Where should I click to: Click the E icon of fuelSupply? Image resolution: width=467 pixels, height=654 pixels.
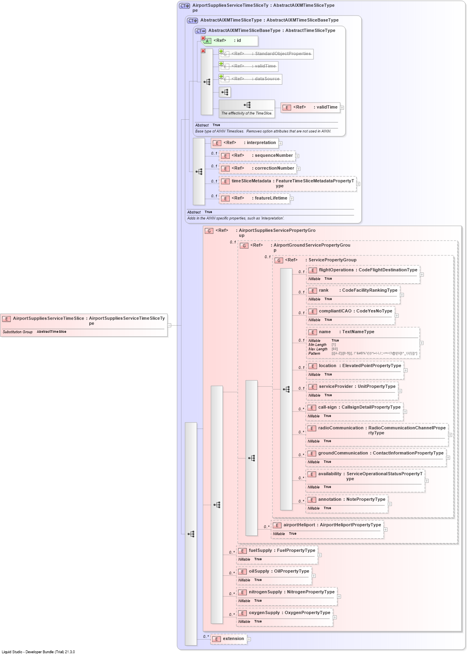[242, 551]
